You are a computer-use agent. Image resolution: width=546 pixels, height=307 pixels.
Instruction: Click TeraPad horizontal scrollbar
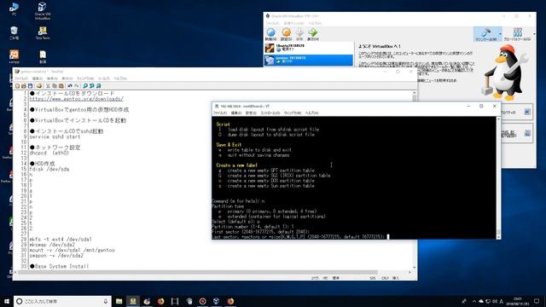(197, 272)
